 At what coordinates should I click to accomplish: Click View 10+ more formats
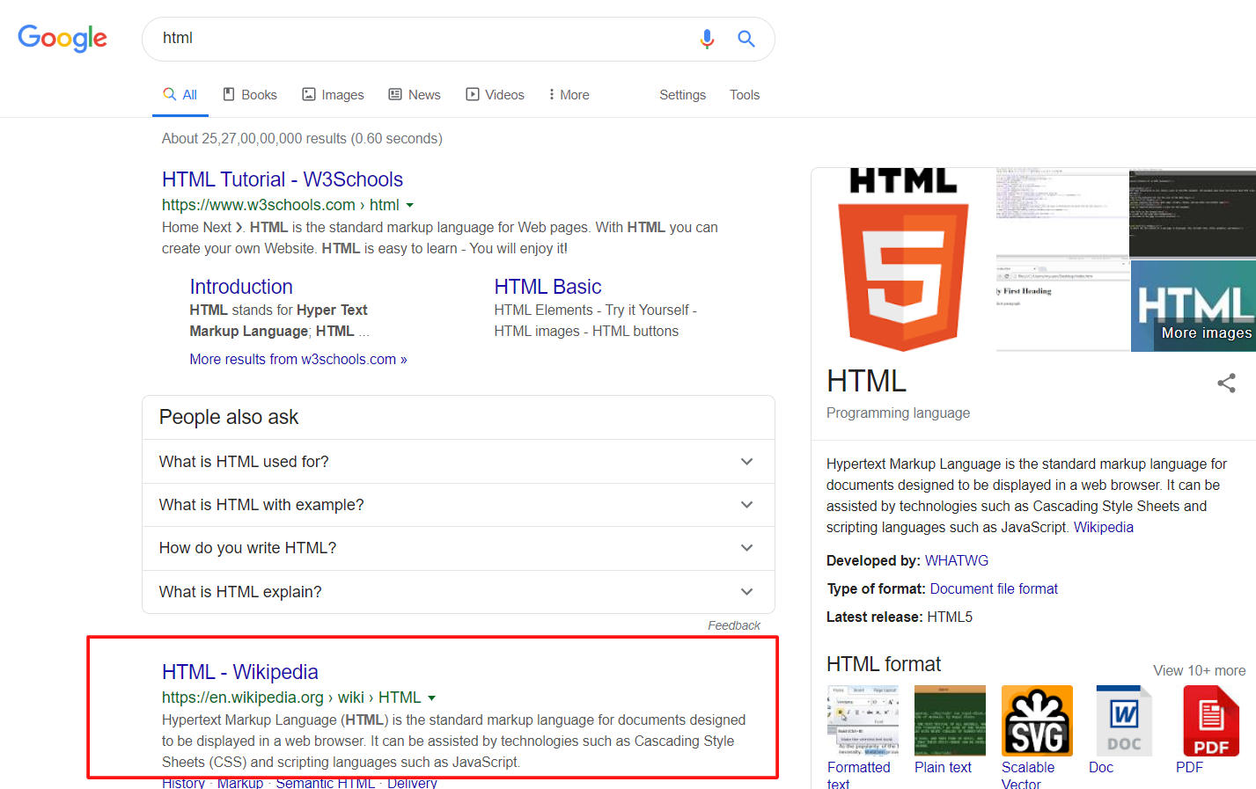(1199, 670)
